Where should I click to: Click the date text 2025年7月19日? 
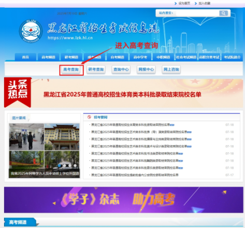click(67, 13)
